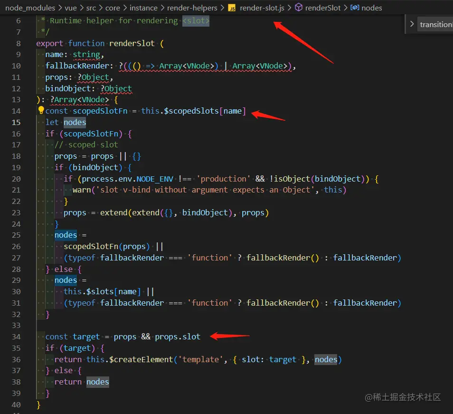Click 'nodes' assignment on line 29
This screenshot has width=453, height=414.
pos(66,280)
